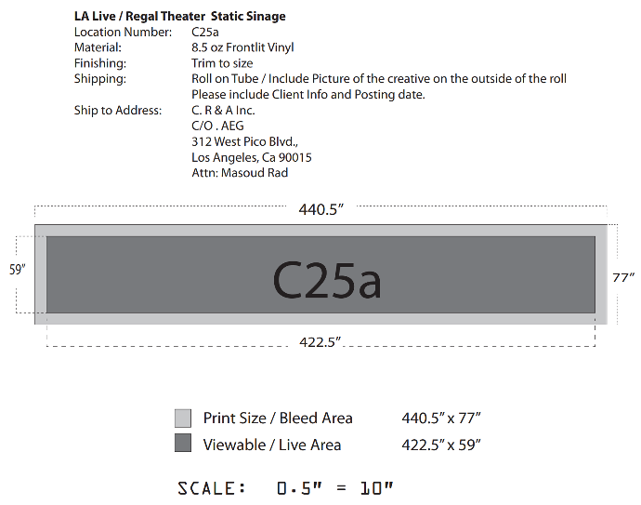Screen dimensions: 641x505
Task: Click Attn: Masoud Rad text
Action: [240, 173]
